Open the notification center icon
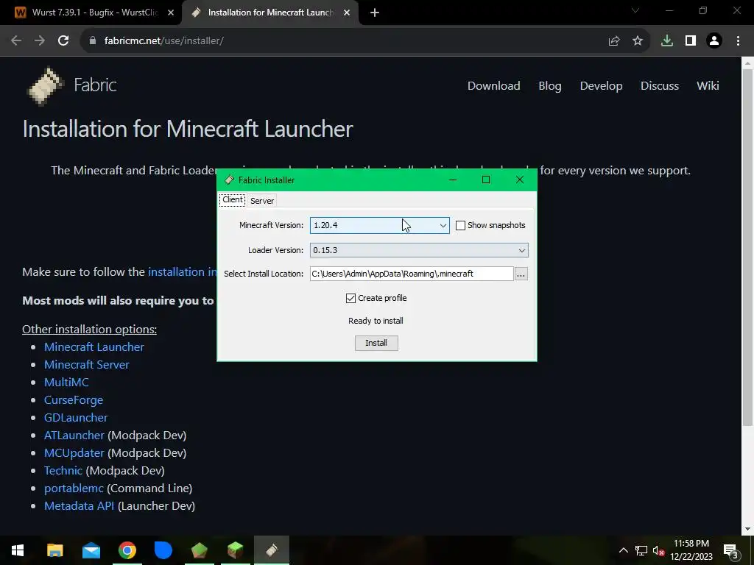The image size is (754, 565). coord(731,550)
